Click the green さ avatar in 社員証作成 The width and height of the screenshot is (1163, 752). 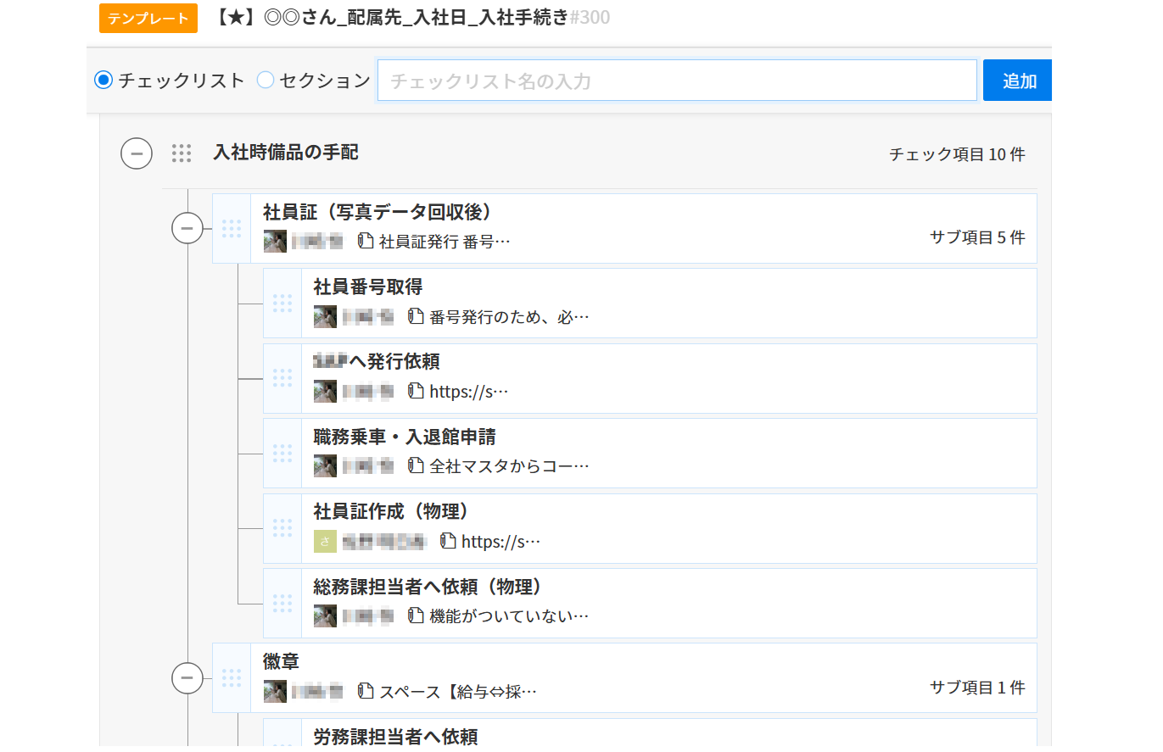(325, 541)
